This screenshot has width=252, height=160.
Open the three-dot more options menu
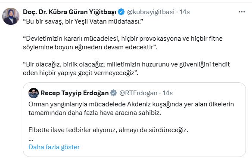pyautogui.click(x=242, y=12)
